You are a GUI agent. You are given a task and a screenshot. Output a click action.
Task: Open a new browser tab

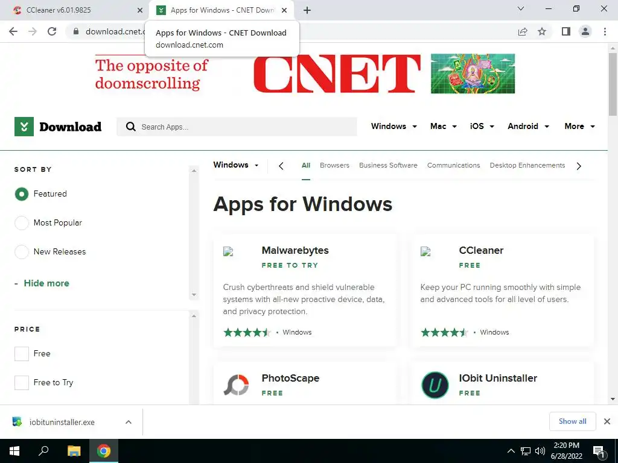307,10
